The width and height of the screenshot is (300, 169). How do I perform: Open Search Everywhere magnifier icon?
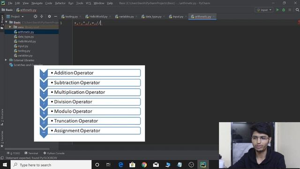pyautogui.click(x=297, y=10)
